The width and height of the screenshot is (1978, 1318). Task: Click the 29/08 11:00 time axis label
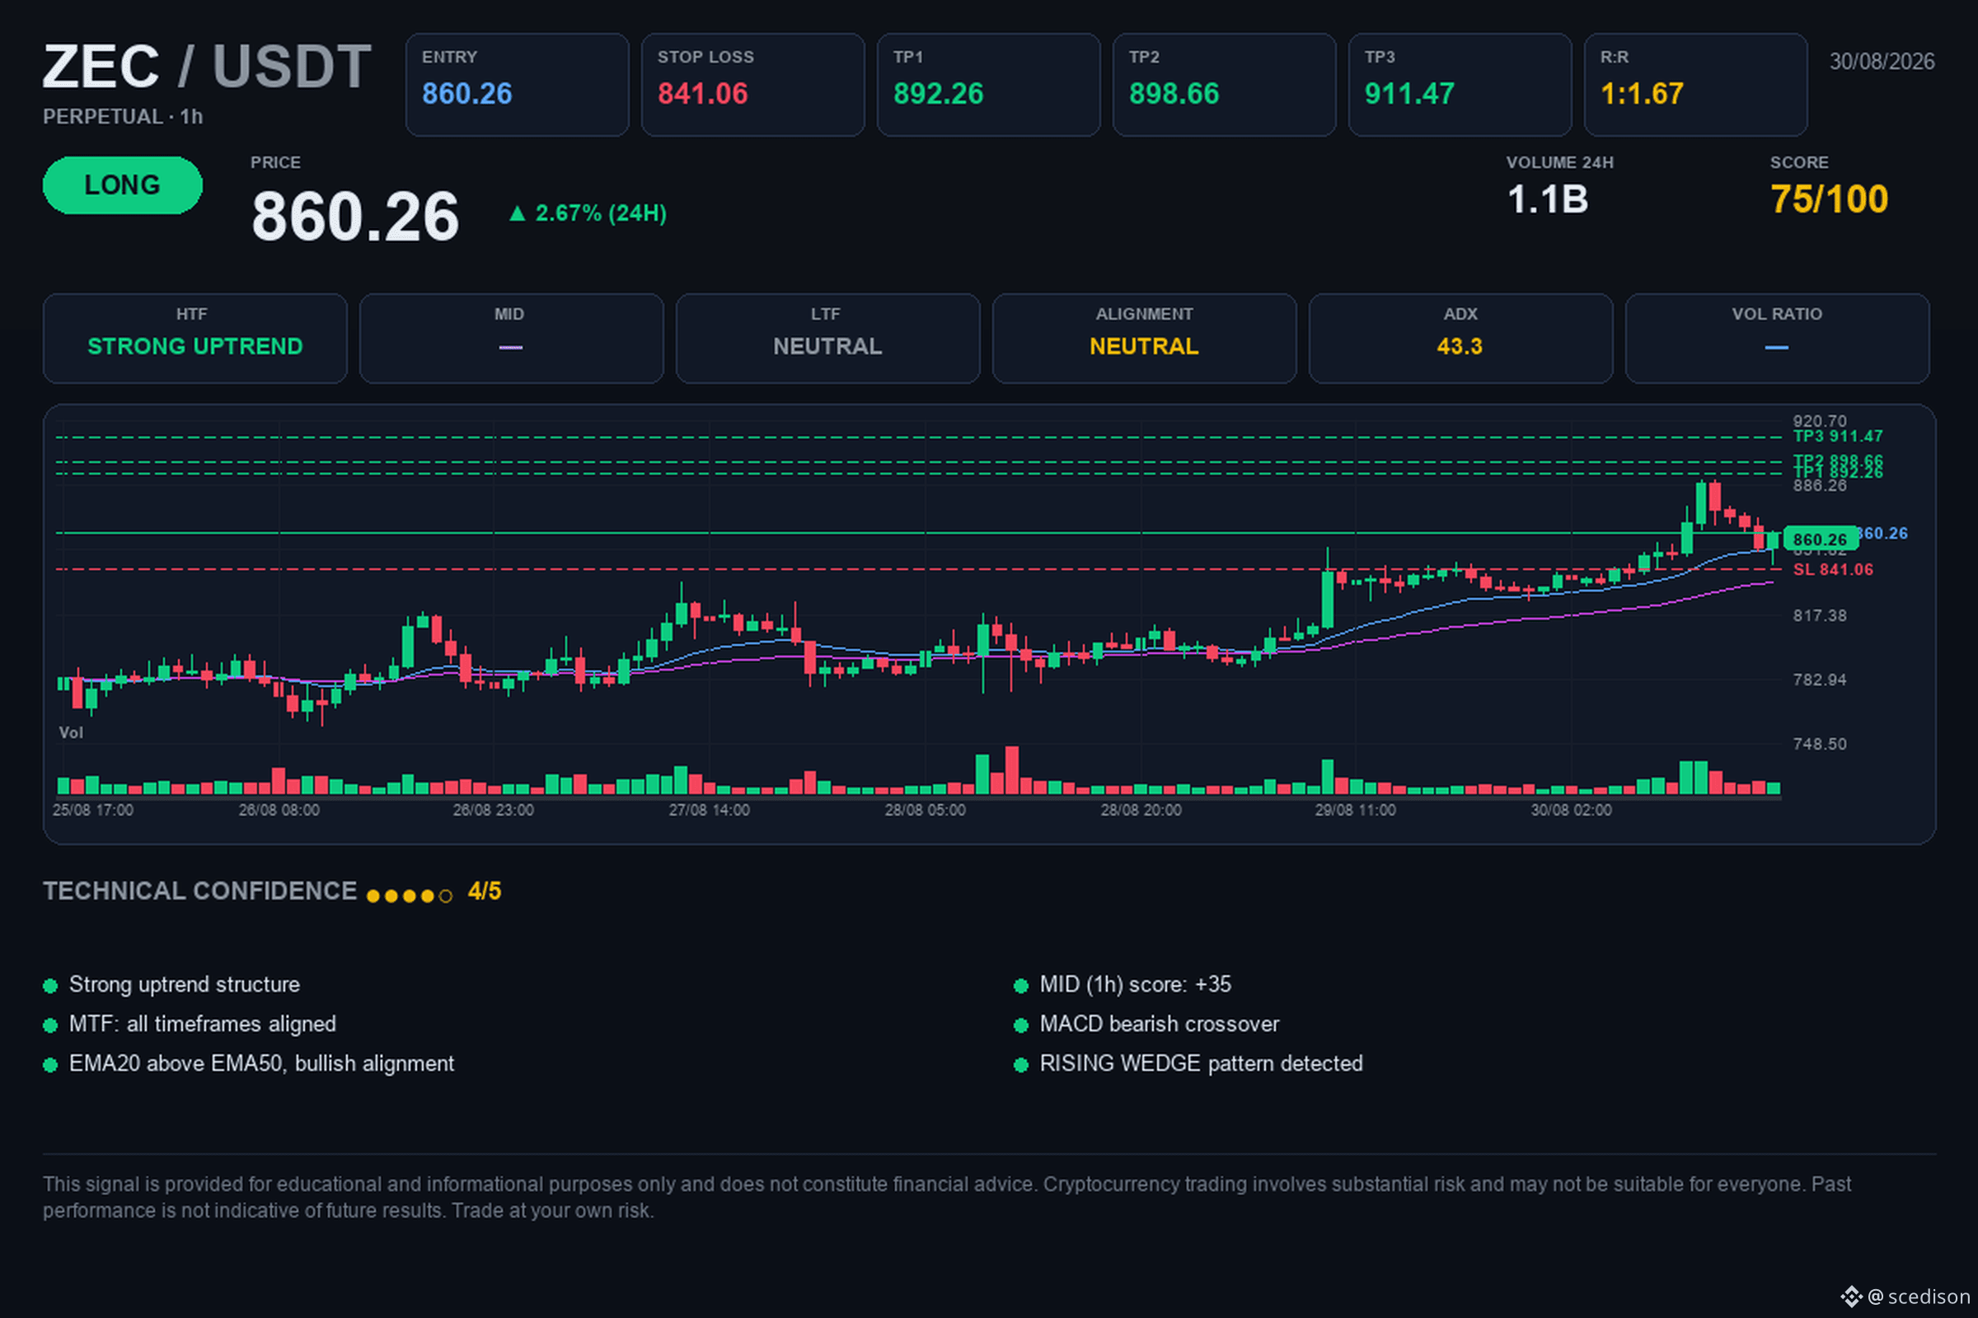1356,811
